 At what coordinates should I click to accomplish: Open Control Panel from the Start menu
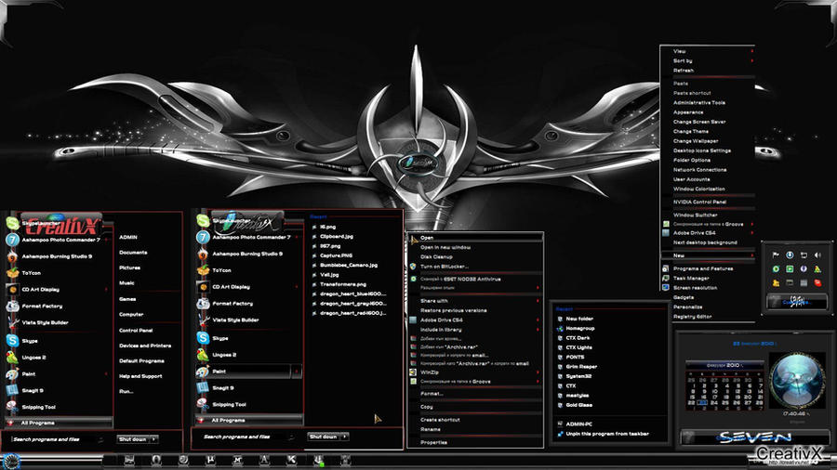[136, 331]
